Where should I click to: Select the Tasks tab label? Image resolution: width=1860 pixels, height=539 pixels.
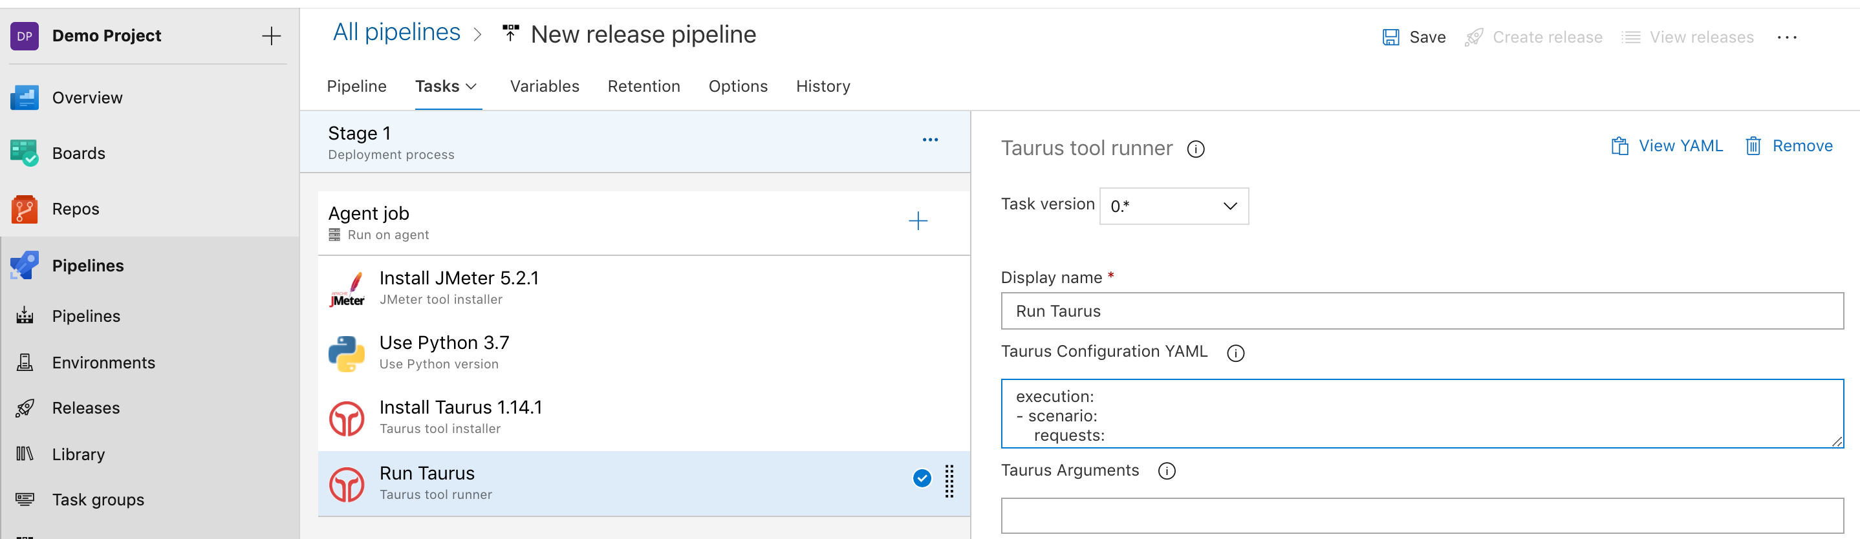437,87
